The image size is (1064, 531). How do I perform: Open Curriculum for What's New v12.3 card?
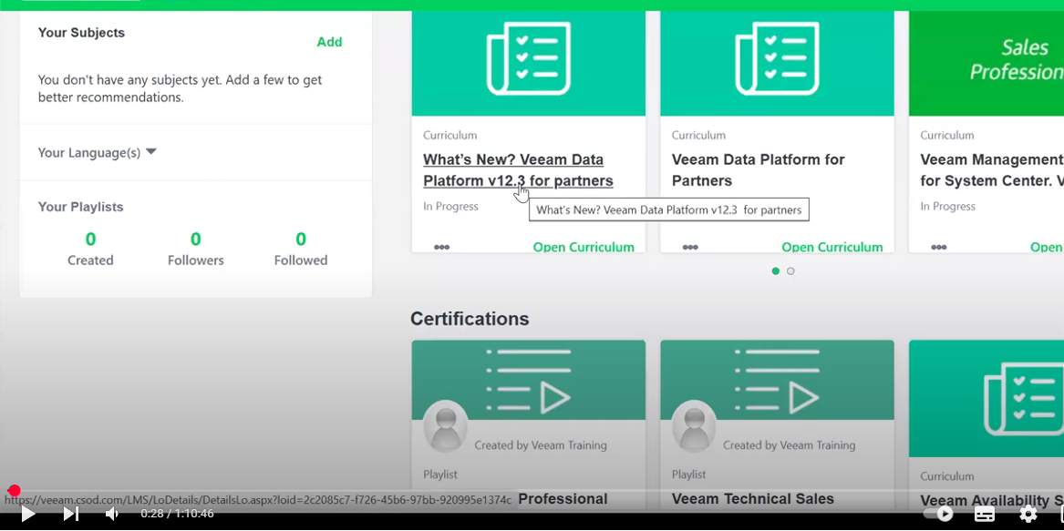(x=584, y=247)
